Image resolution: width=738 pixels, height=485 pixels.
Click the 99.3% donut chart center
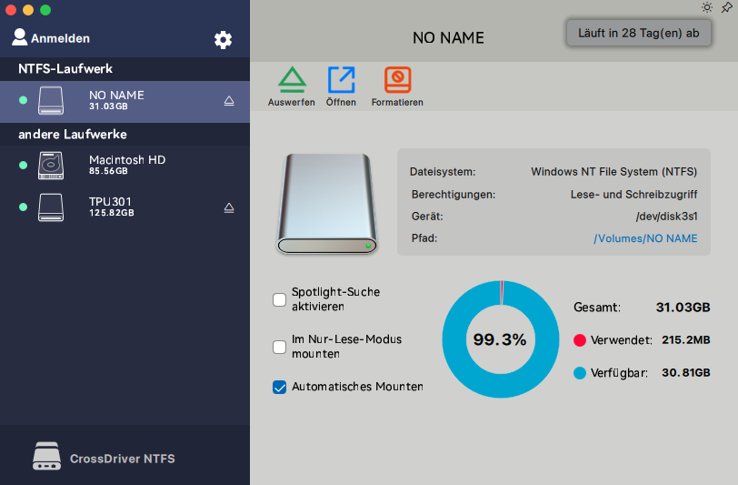click(x=500, y=339)
